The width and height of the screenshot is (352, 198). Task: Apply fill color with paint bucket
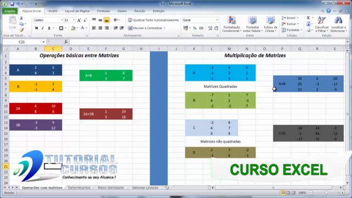pyautogui.click(x=73, y=28)
